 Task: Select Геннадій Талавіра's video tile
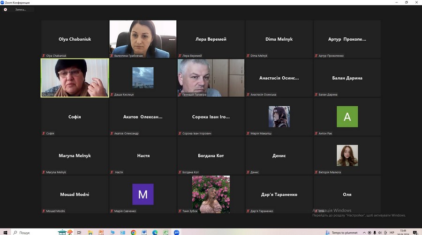211,77
